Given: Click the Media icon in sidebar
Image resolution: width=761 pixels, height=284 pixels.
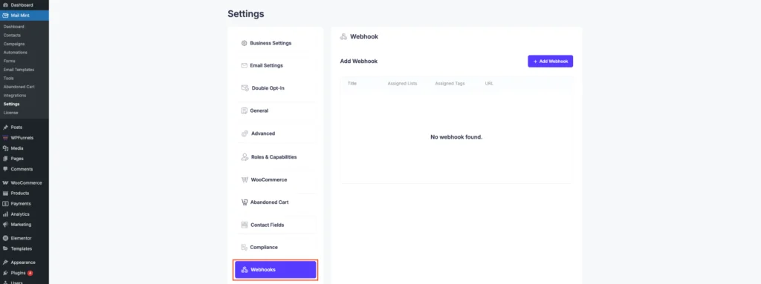Looking at the screenshot, I should [5, 148].
